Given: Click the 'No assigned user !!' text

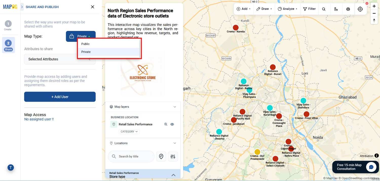Looking at the screenshot, I should pyautogui.click(x=39, y=119).
